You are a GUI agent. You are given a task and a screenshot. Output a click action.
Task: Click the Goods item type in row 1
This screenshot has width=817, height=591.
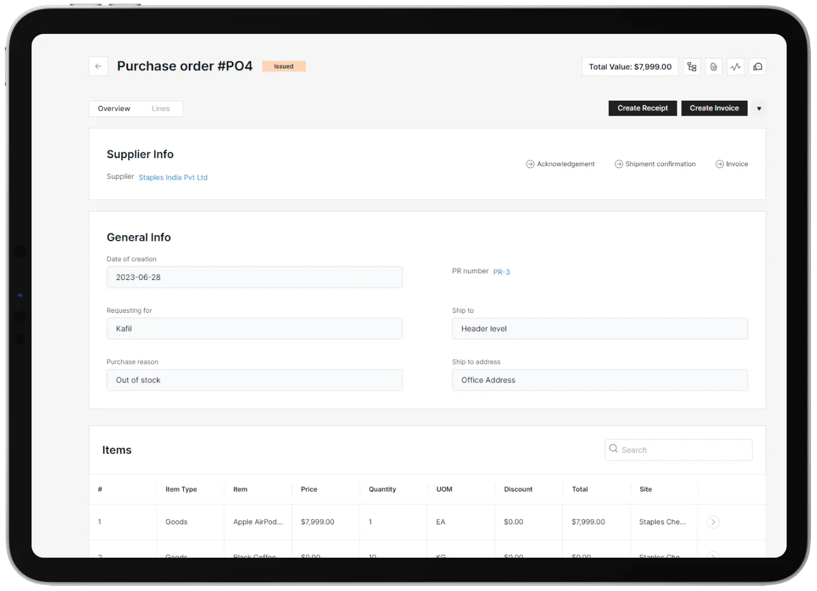176,522
